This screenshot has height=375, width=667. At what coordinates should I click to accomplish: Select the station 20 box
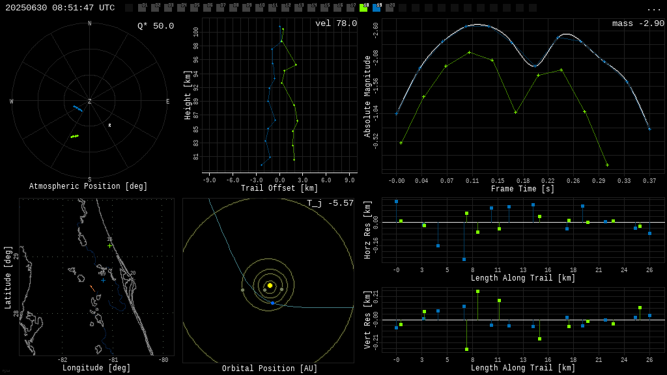click(x=390, y=8)
